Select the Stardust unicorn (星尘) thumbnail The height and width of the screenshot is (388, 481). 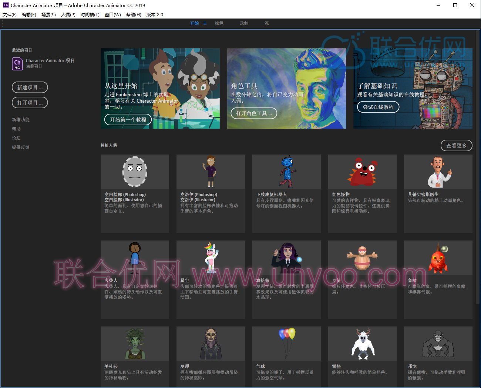point(211,258)
